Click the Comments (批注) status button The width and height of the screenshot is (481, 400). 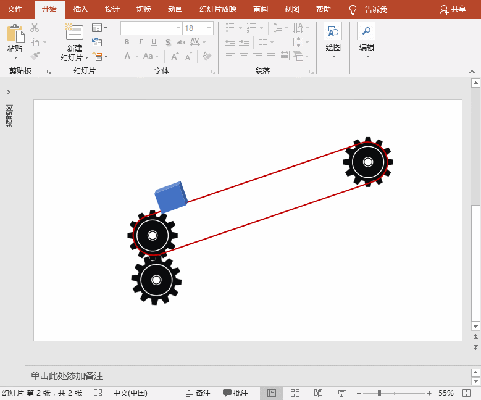pyautogui.click(x=236, y=393)
